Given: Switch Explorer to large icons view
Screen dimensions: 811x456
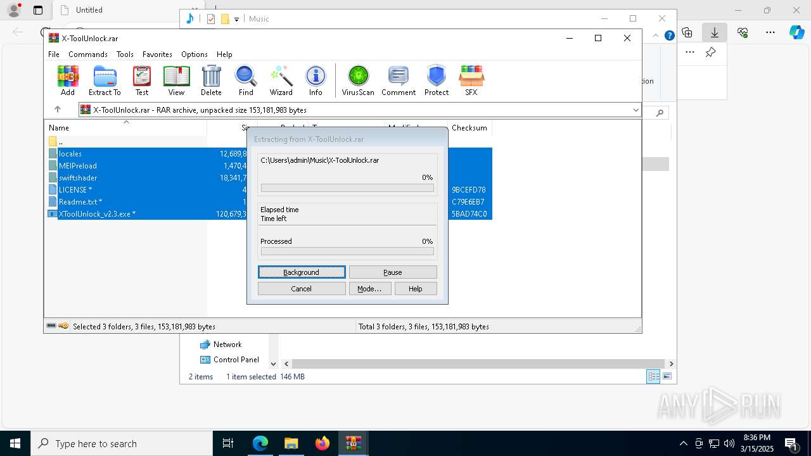Looking at the screenshot, I should (x=667, y=377).
